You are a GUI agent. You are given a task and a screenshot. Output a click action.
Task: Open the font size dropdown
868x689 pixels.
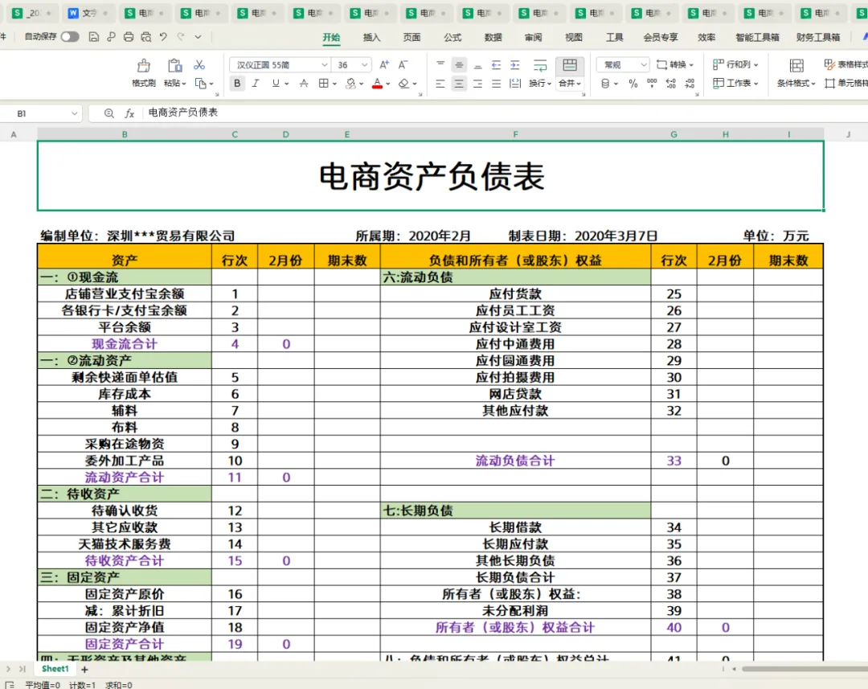[364, 65]
